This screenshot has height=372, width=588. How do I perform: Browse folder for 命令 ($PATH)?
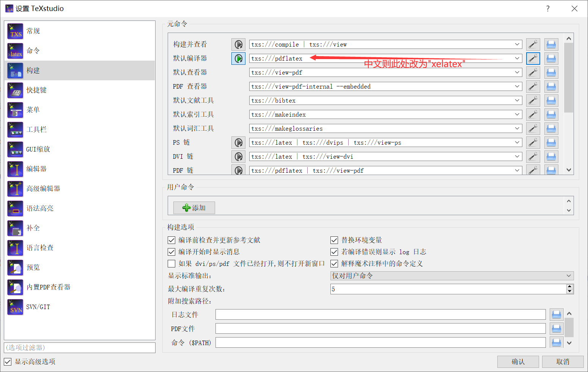pos(556,342)
